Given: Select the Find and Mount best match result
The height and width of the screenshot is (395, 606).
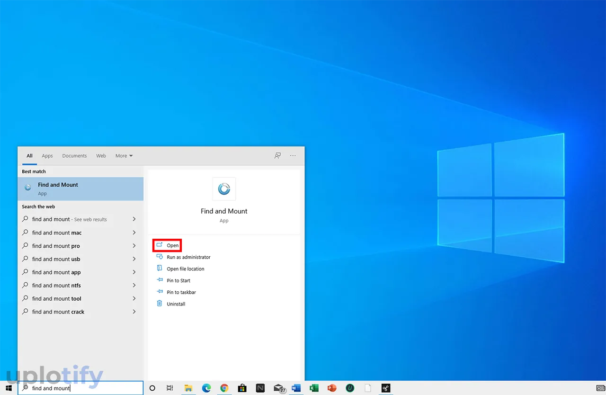Looking at the screenshot, I should (80, 189).
